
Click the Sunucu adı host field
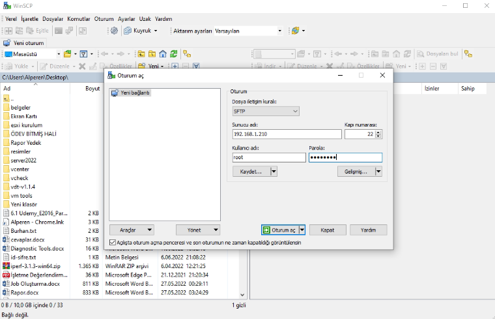click(287, 134)
